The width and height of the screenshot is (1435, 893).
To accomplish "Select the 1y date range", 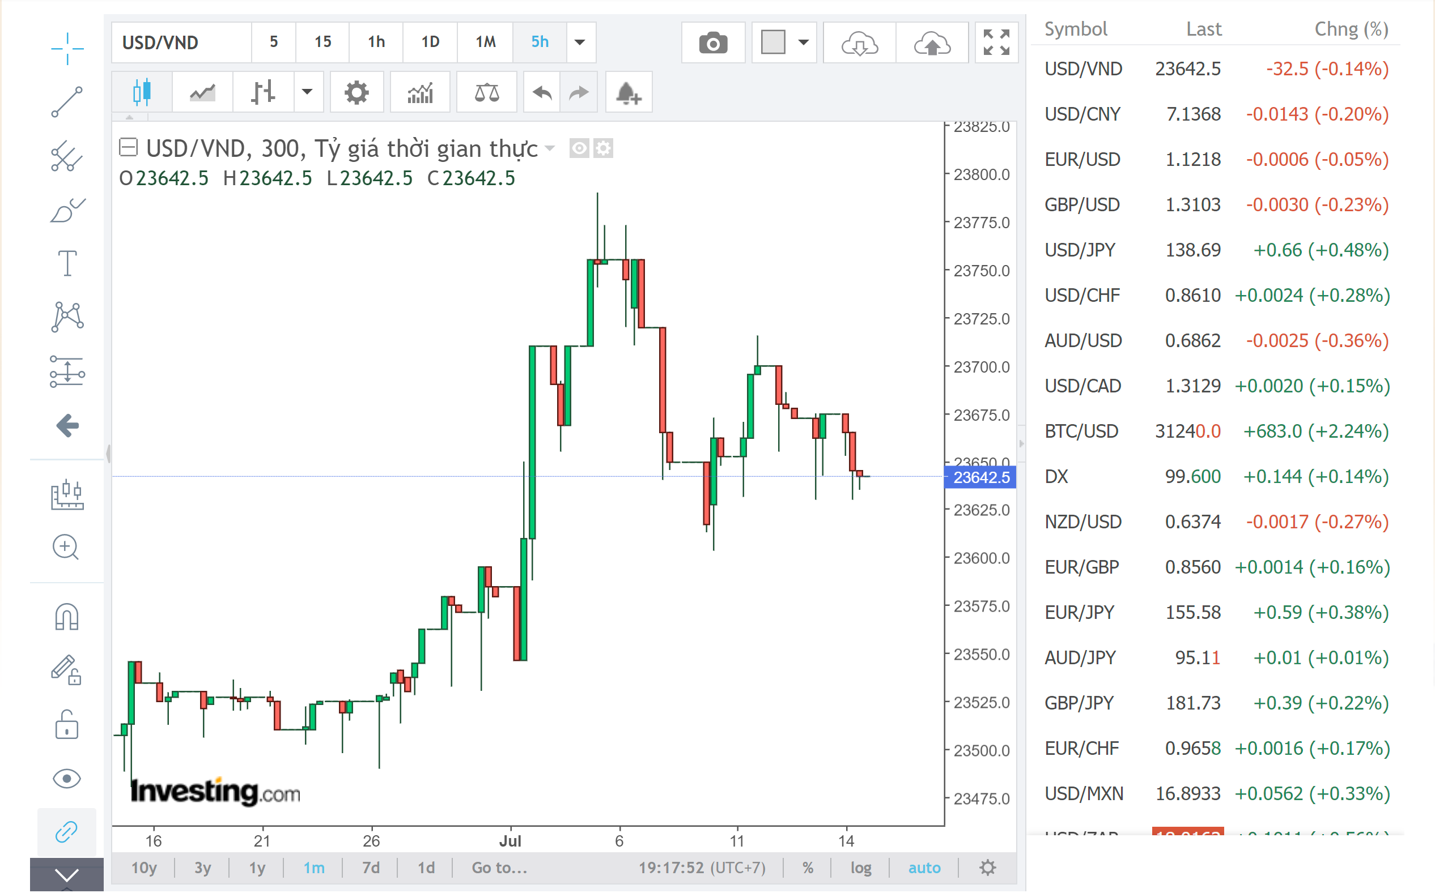I will click(x=257, y=868).
